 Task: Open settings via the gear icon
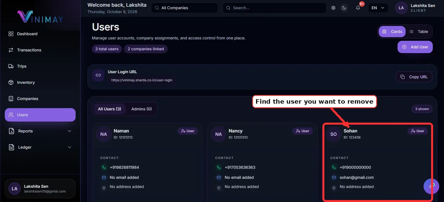pyautogui.click(x=333, y=8)
